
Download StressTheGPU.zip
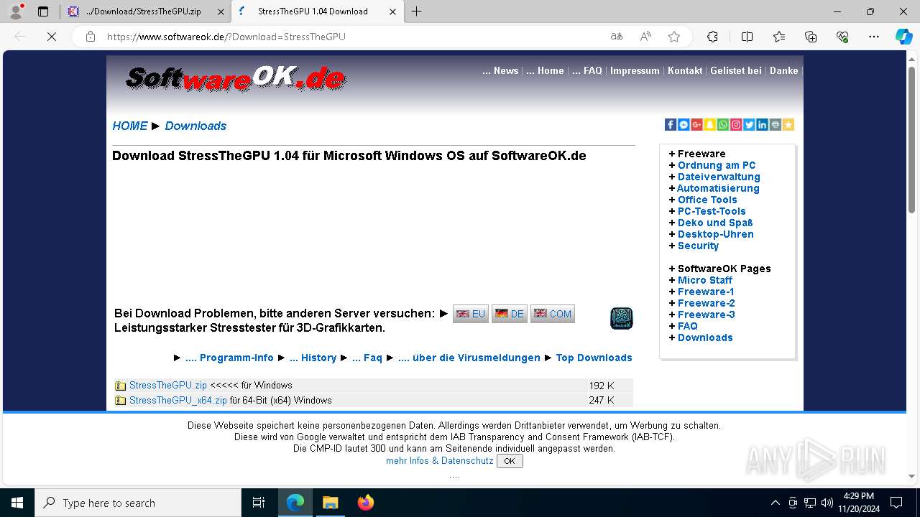pos(168,386)
